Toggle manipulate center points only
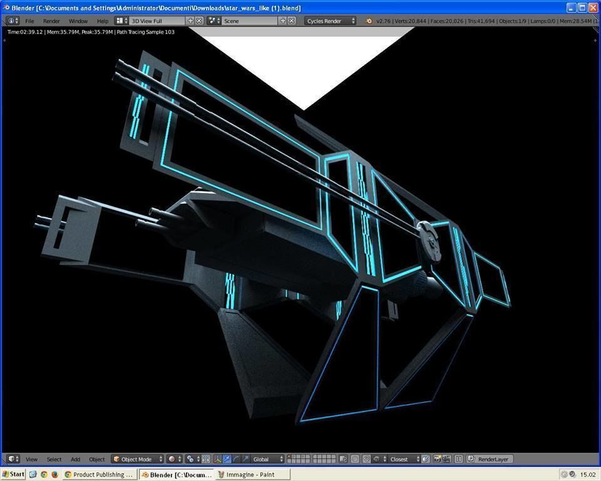Screen dimensions: 601x481 206,459
